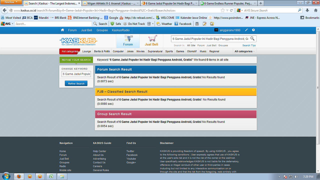
Task: Switch to 6 Game Endless Runner tab
Action: click(x=228, y=3)
